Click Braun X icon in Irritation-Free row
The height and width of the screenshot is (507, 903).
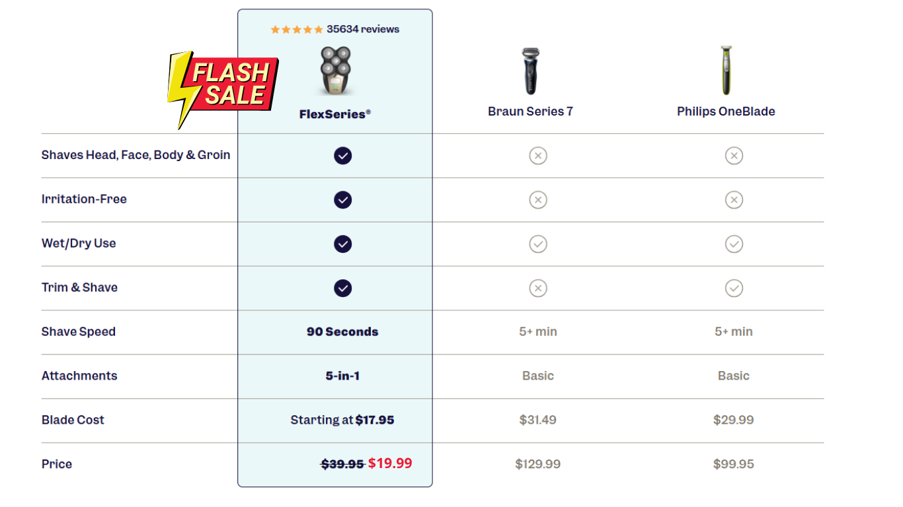[538, 200]
